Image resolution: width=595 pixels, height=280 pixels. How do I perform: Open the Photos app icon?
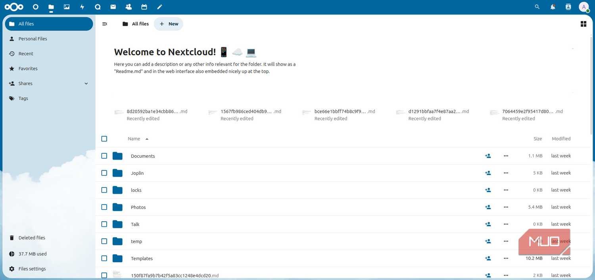pos(67,7)
